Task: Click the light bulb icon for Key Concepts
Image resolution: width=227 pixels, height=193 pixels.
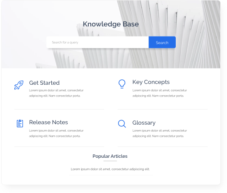Action: coord(122,84)
